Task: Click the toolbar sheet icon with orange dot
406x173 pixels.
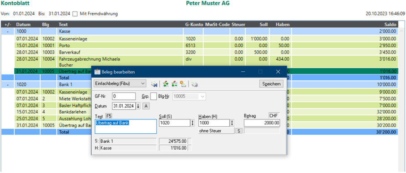Action: click(183, 83)
